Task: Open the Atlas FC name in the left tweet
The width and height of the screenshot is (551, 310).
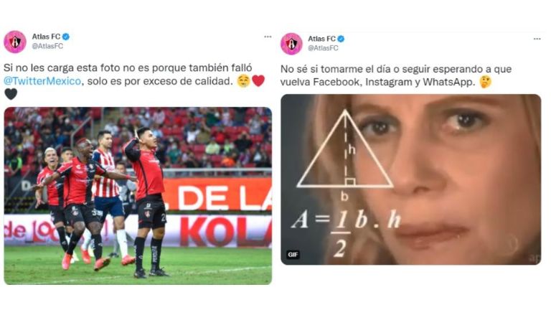Action: click(x=46, y=37)
